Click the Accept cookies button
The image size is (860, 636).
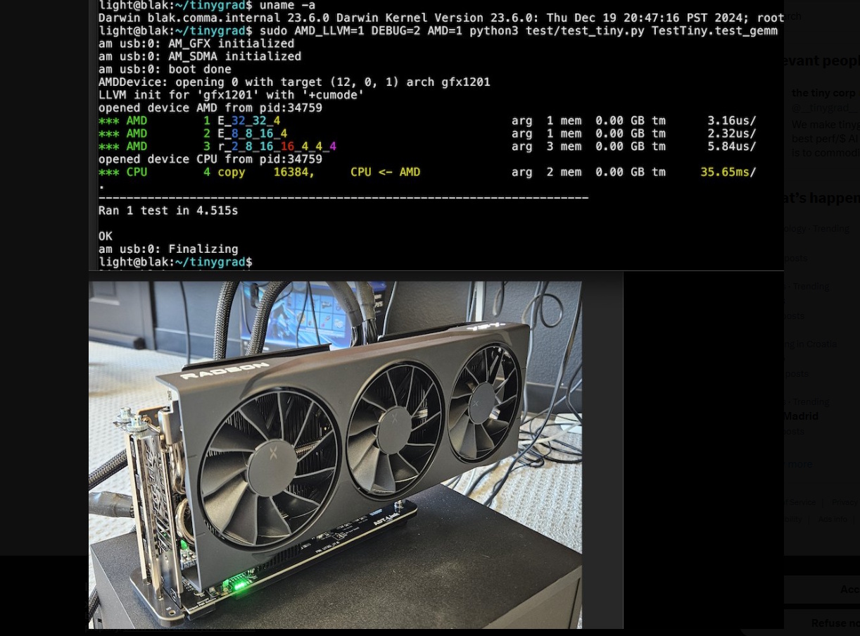(821, 590)
